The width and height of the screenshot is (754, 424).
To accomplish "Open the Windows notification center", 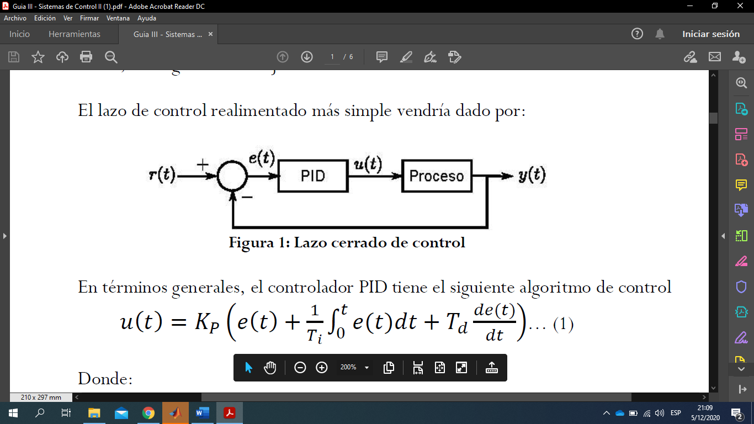I will pos(736,413).
